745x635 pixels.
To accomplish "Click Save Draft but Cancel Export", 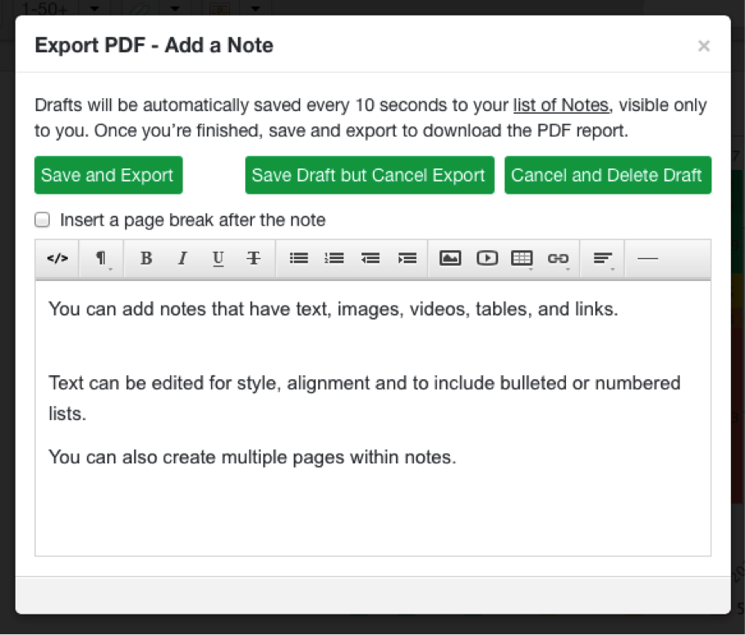I will click(x=370, y=175).
